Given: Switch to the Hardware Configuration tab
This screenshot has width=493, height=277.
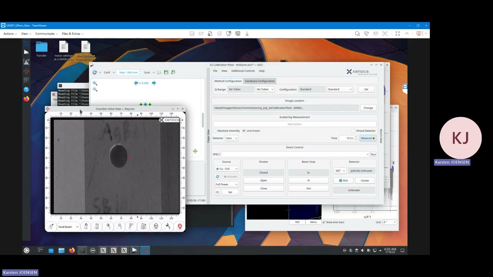Looking at the screenshot, I should click(x=260, y=81).
